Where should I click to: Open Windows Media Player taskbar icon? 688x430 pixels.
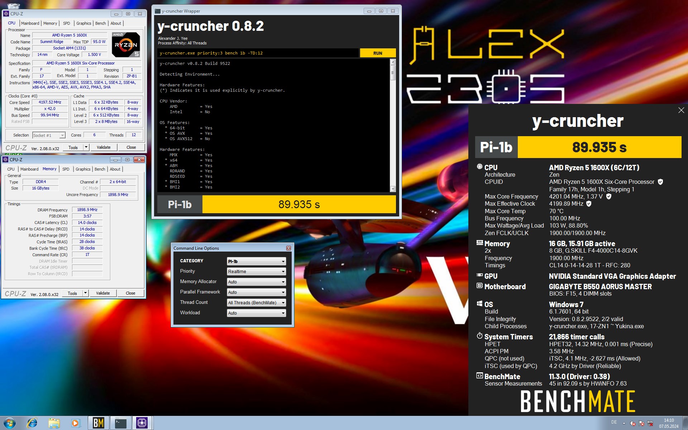[x=76, y=423]
